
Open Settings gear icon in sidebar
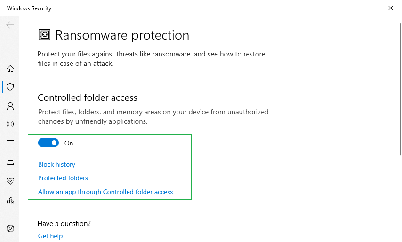10,228
